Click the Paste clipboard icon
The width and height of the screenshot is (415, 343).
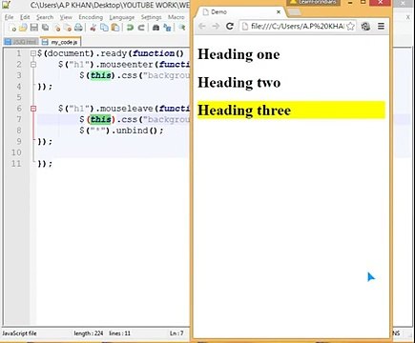click(x=115, y=28)
